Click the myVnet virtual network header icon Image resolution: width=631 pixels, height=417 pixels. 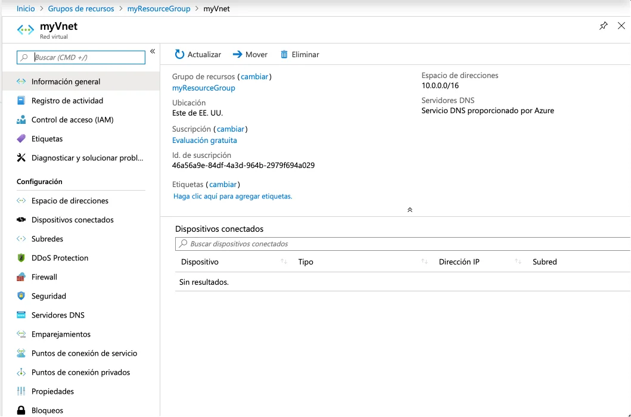(x=26, y=30)
